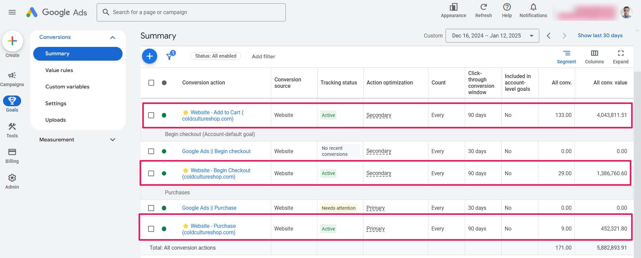Click the Google Ads logo

tap(56, 12)
